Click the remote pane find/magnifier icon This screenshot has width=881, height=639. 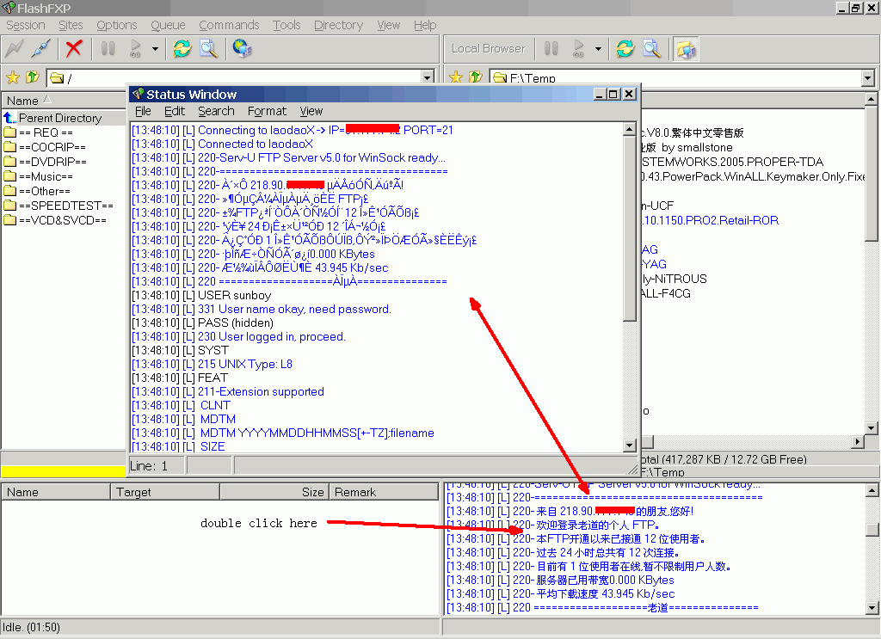208,49
